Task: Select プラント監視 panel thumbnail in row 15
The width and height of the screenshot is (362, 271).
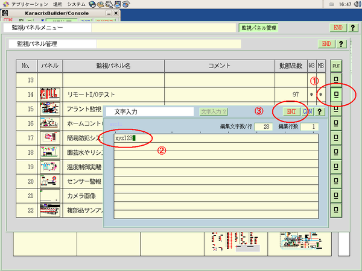Action: pos(49,108)
